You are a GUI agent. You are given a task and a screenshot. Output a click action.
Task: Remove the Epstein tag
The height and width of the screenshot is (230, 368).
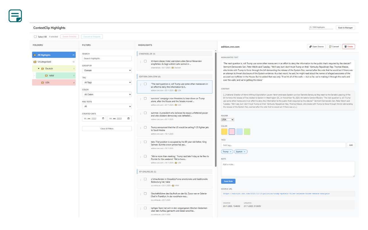point(245,152)
